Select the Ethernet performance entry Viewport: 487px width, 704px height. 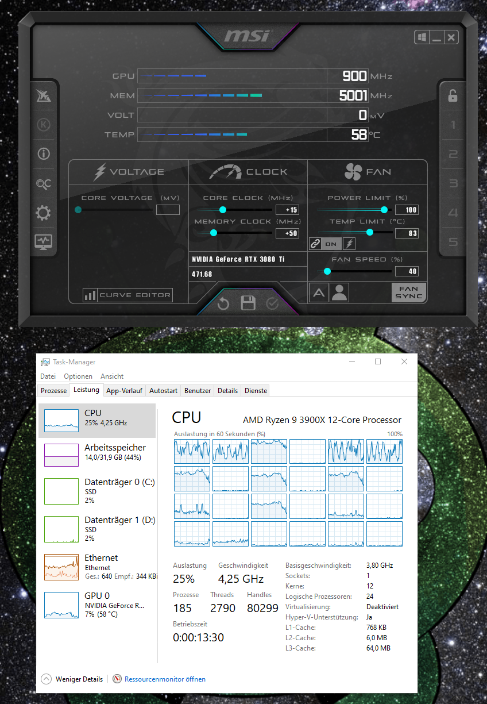pyautogui.click(x=97, y=567)
